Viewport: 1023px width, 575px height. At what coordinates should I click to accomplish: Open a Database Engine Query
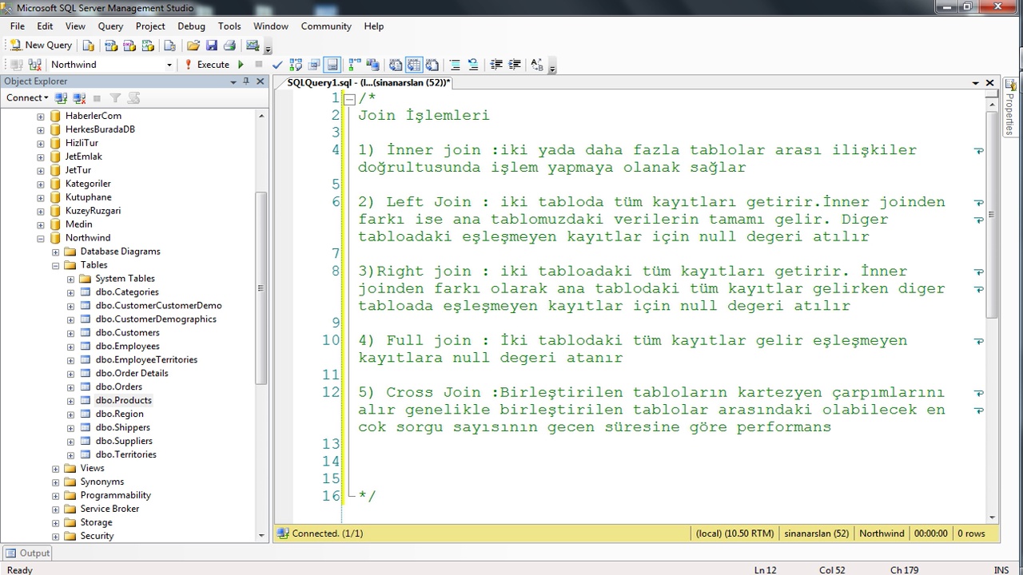89,46
